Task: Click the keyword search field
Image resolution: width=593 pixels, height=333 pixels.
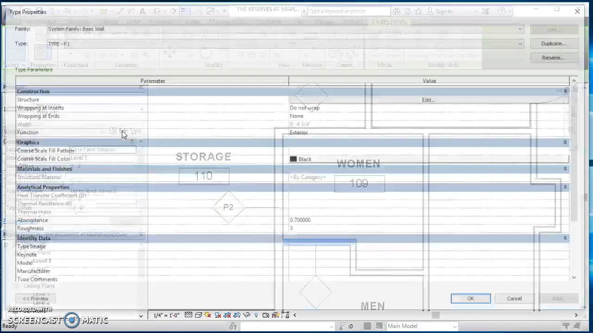Action: (x=349, y=11)
